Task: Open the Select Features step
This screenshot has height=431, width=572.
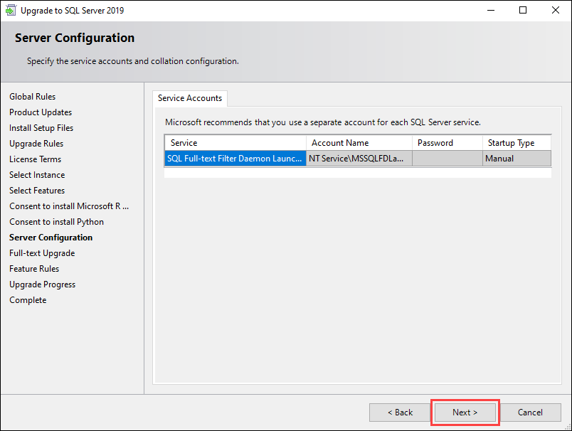Action: tap(37, 191)
